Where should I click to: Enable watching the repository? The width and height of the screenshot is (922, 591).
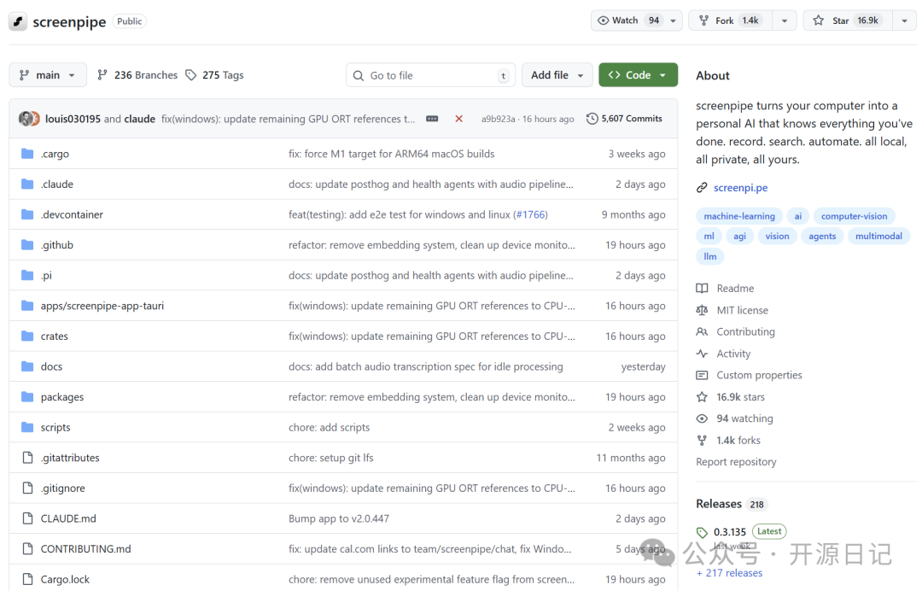click(617, 20)
